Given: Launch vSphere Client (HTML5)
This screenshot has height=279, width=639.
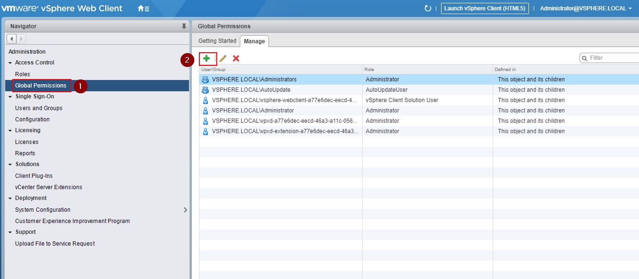Looking at the screenshot, I should 485,8.
